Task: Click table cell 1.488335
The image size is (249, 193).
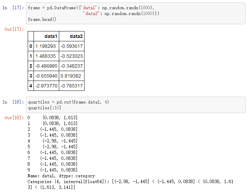Action: (x=46, y=56)
